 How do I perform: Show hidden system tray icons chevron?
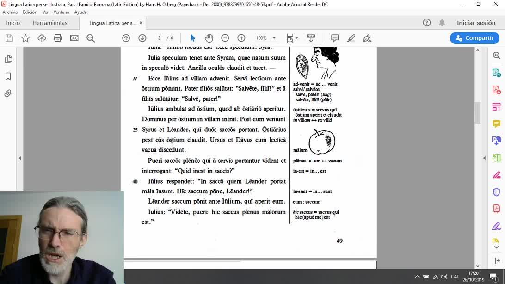pos(417,277)
